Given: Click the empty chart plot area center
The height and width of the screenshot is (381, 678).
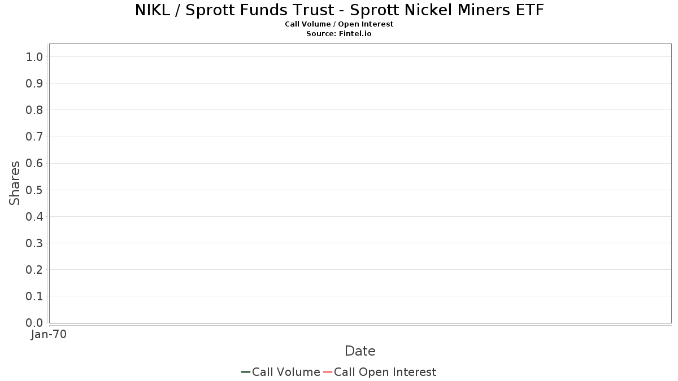Looking at the screenshot, I should click(360, 183).
